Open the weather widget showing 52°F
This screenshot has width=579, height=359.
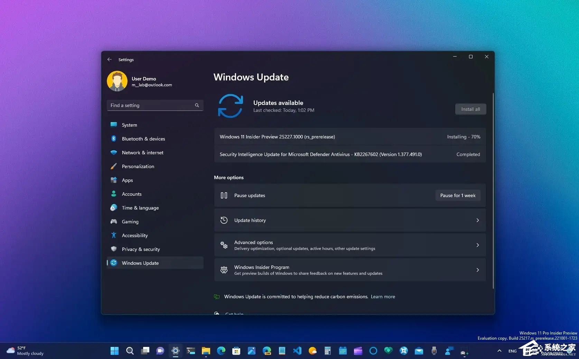click(25, 351)
